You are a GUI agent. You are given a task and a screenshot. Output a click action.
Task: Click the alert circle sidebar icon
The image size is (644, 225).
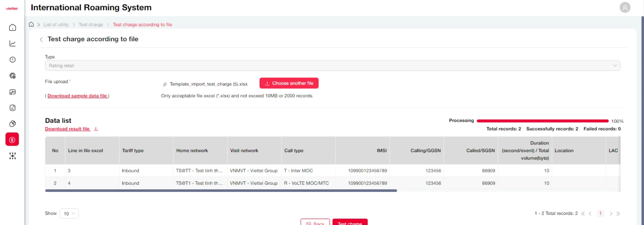pyautogui.click(x=12, y=60)
